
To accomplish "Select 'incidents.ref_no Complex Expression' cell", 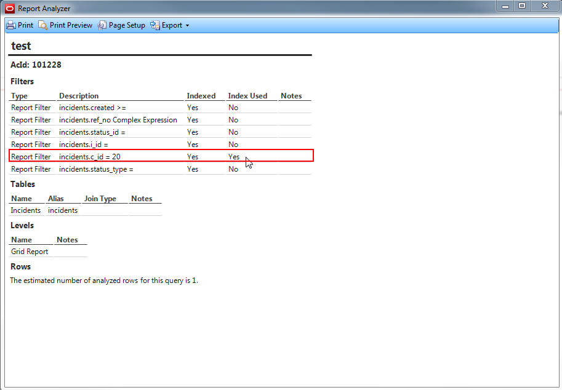I will click(x=118, y=119).
